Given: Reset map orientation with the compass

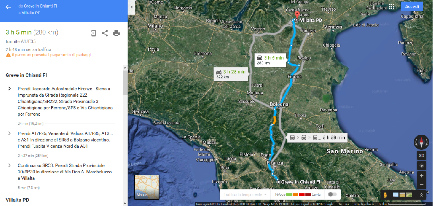Looking at the screenshot, I should coord(421,141).
